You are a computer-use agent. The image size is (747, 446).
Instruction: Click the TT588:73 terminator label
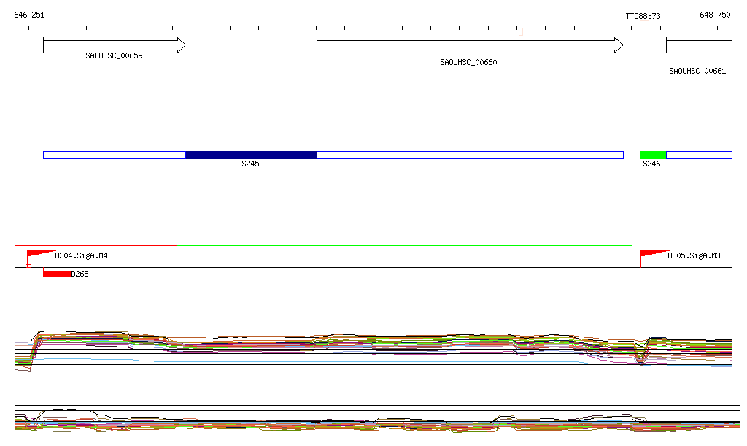[643, 16]
